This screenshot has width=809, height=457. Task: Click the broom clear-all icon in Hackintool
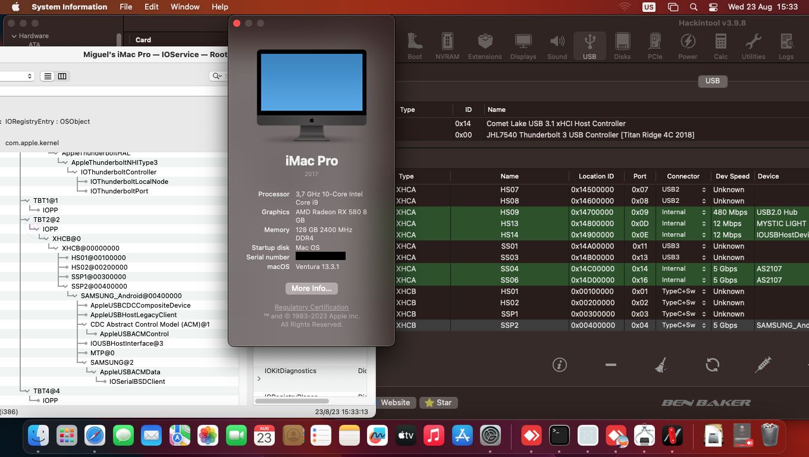click(661, 365)
